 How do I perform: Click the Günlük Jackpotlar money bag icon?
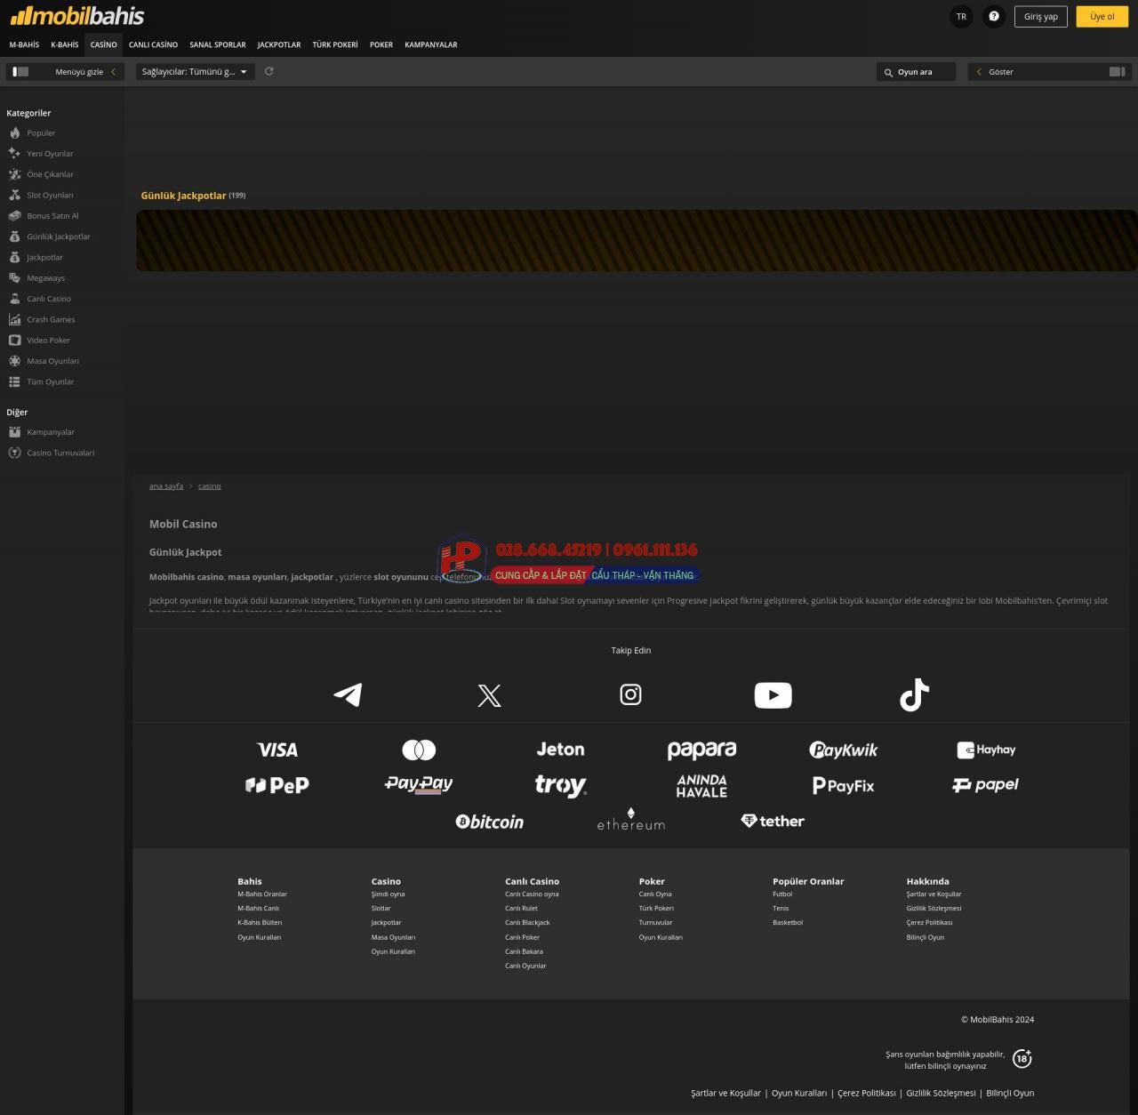pos(14,237)
